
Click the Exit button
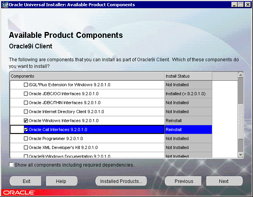point(26,181)
